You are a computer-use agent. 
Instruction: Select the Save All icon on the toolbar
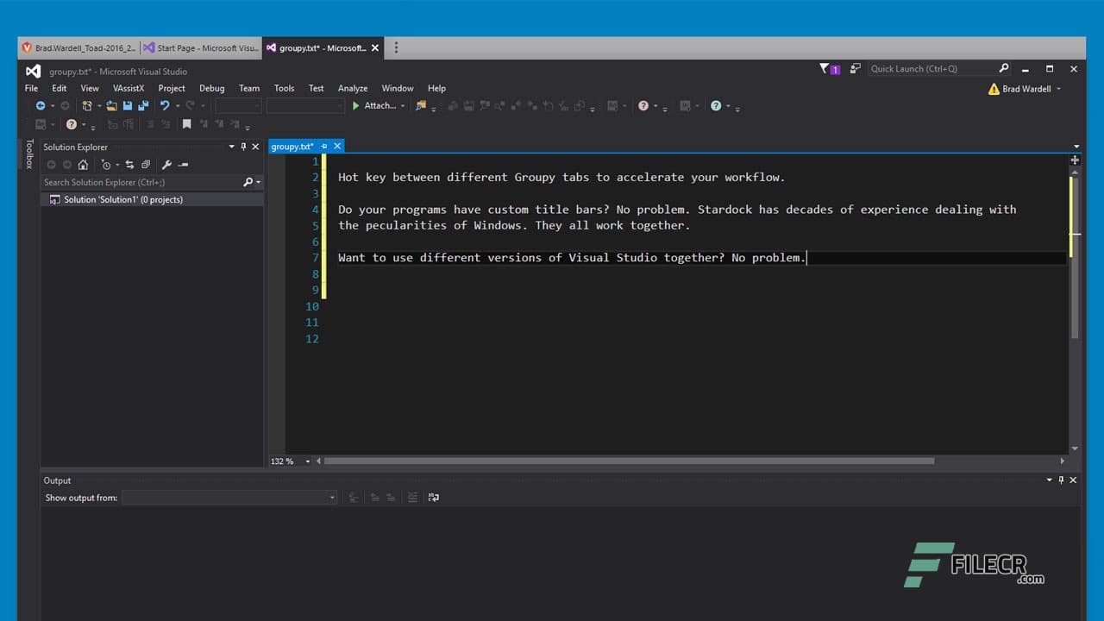click(x=144, y=105)
